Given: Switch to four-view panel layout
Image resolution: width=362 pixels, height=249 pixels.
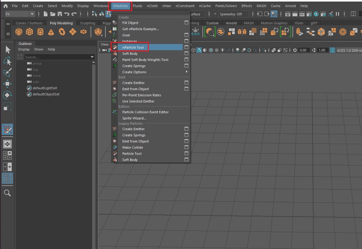Looking at the screenshot, I should tap(7, 155).
